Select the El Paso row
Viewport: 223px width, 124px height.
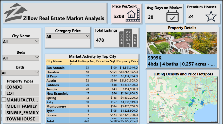pos(92,76)
